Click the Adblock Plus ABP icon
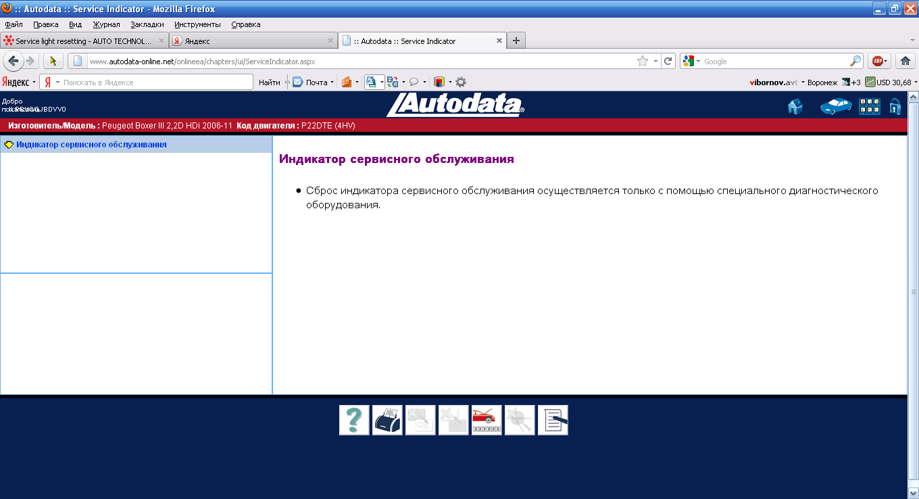The image size is (919, 499). pyautogui.click(x=877, y=61)
